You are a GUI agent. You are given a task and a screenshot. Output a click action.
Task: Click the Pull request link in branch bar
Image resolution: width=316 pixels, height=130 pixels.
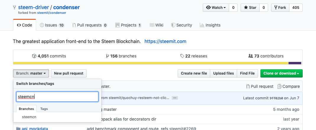click(x=260, y=86)
